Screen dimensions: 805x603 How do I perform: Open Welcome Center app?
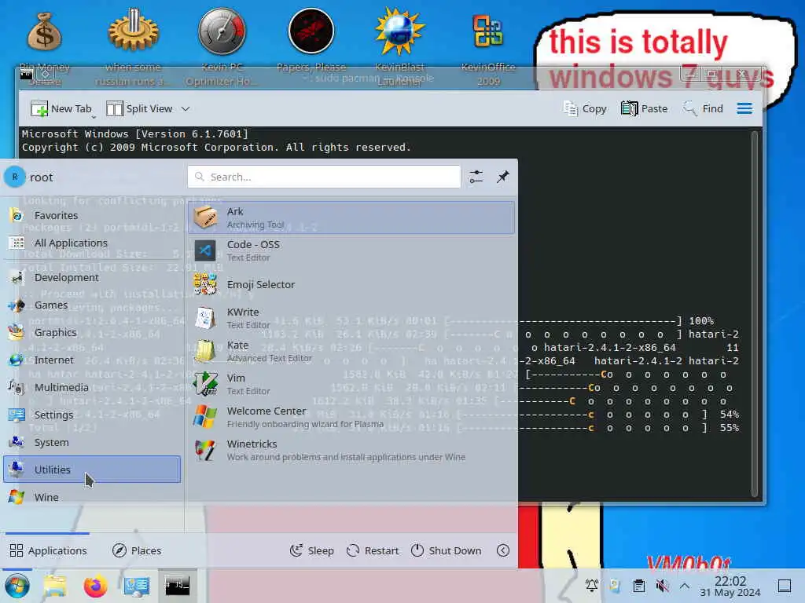351,417
